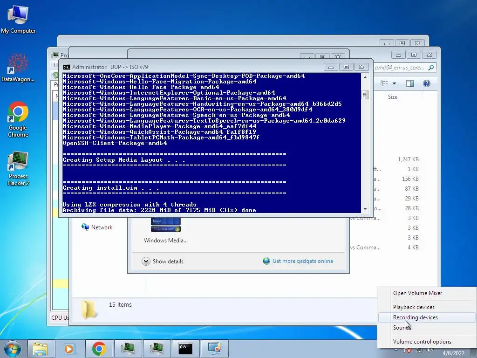Maximize the UUP -> ISO console window
Viewport: 477px width, 358px height.
(346, 67)
